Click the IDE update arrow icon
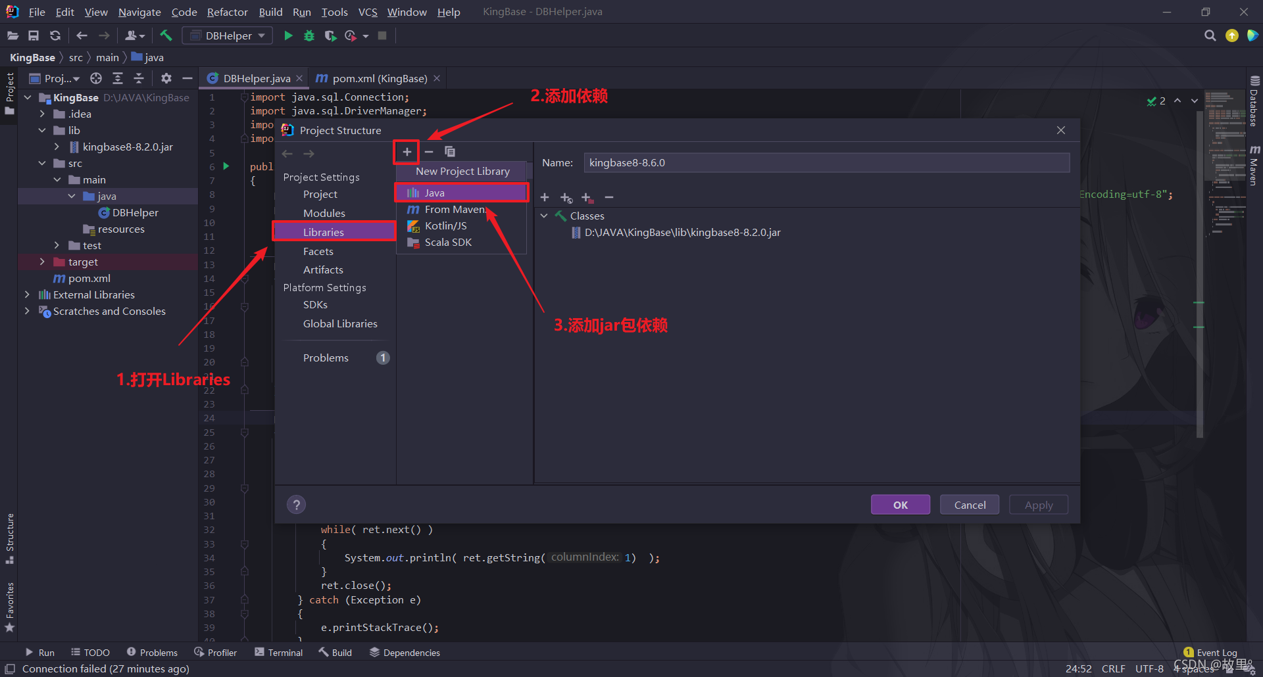This screenshot has width=1263, height=677. (1232, 35)
